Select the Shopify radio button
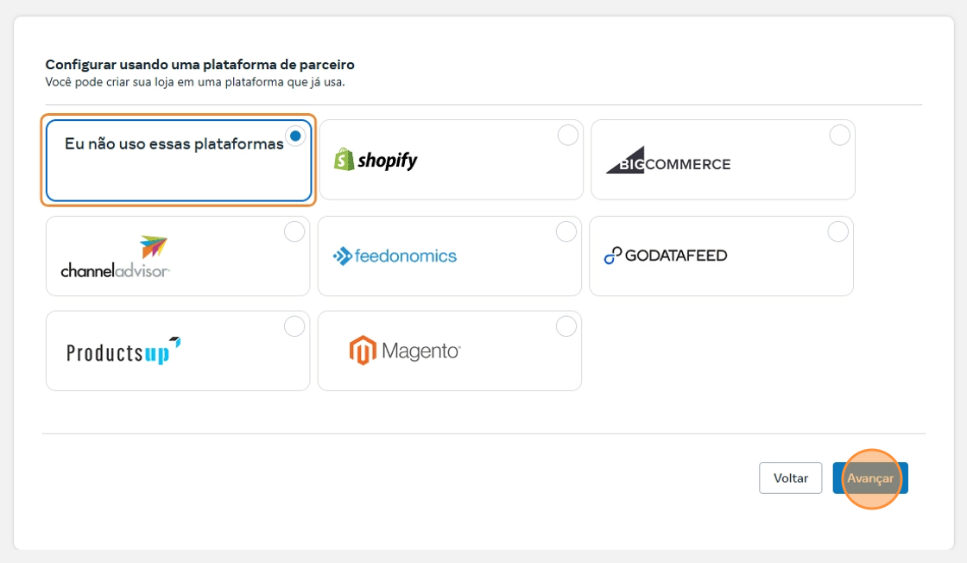This screenshot has height=563, width=967. pos(567,136)
